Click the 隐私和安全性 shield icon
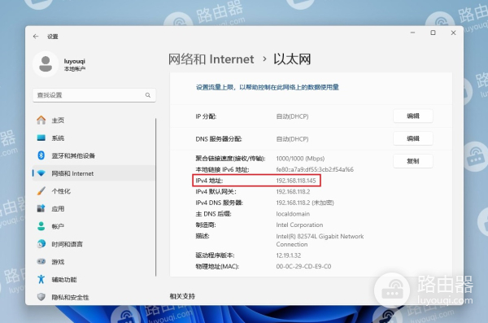The width and height of the screenshot is (488, 323). pyautogui.click(x=41, y=297)
